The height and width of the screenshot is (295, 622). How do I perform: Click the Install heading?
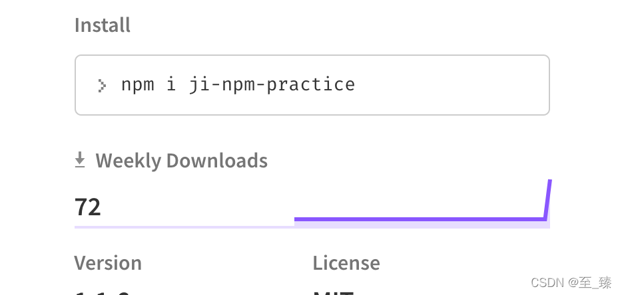[x=103, y=25]
